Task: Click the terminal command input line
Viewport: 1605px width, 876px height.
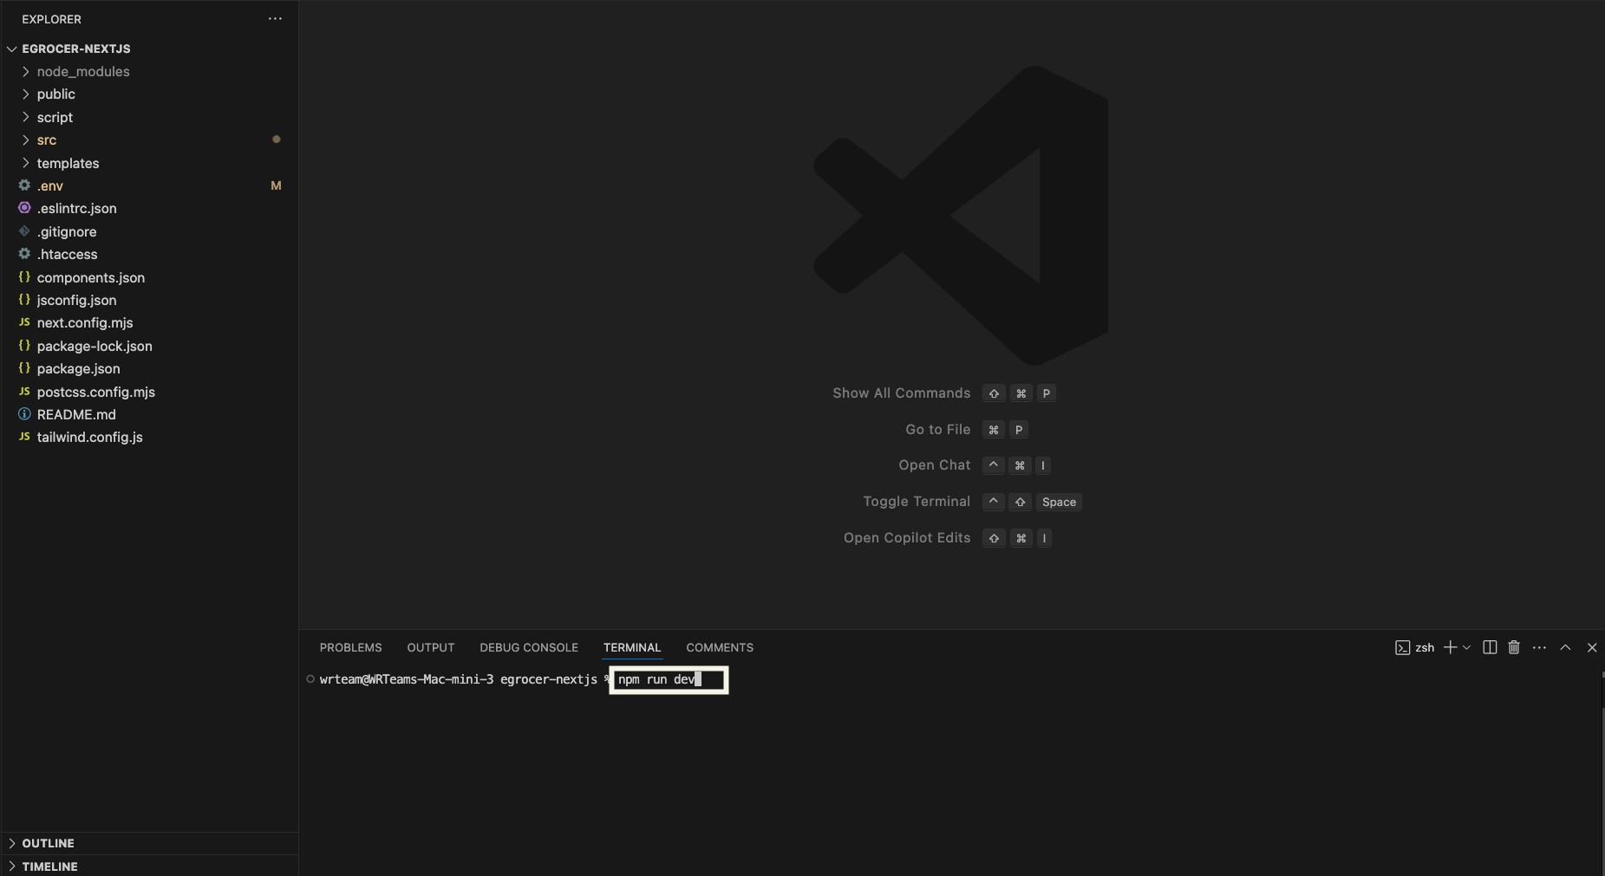Action: coord(669,679)
